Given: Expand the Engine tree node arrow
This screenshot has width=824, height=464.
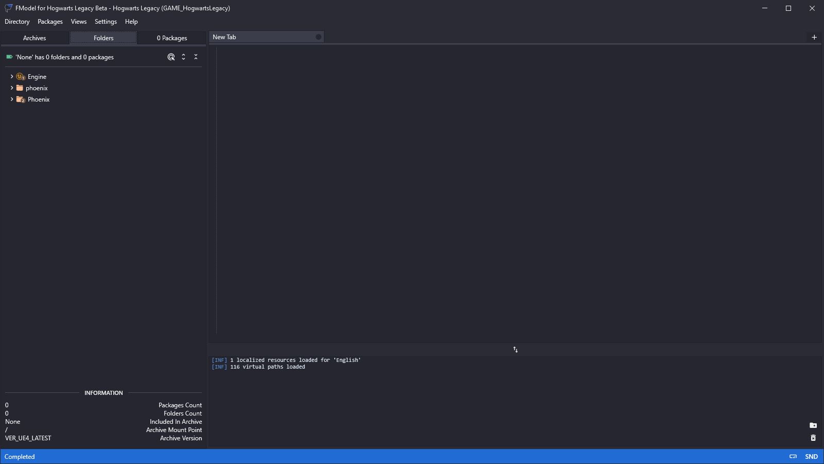Looking at the screenshot, I should (12, 77).
